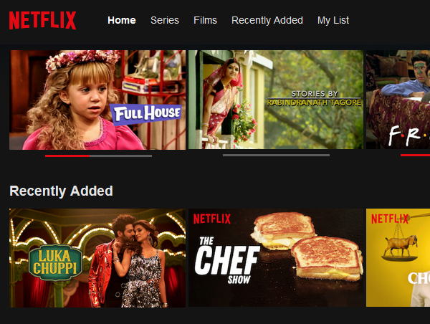Select the Friends show thumbnail

[x=398, y=100]
